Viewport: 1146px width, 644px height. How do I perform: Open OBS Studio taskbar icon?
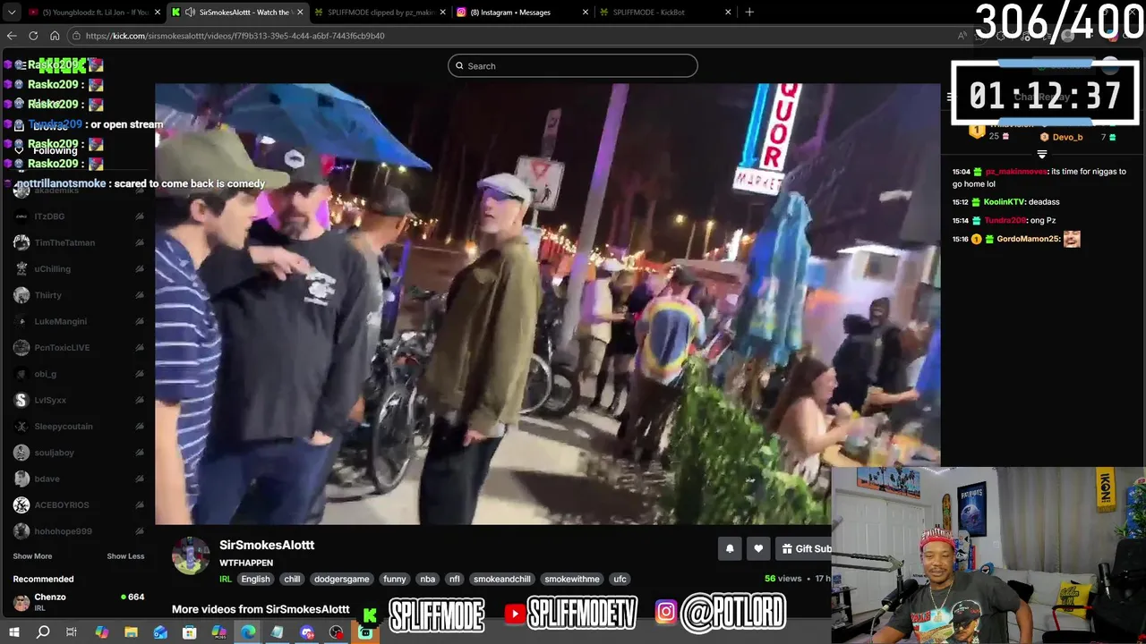pyautogui.click(x=336, y=632)
